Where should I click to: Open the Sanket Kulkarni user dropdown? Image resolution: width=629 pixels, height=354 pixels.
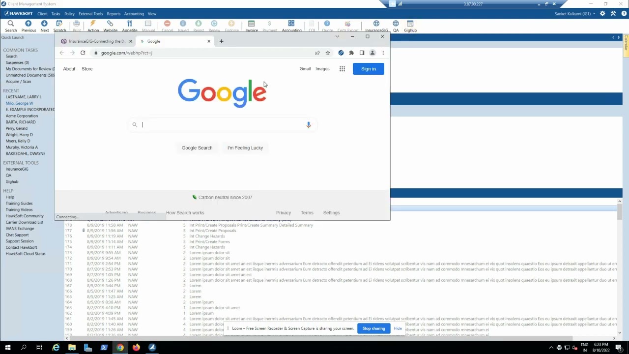click(x=575, y=14)
